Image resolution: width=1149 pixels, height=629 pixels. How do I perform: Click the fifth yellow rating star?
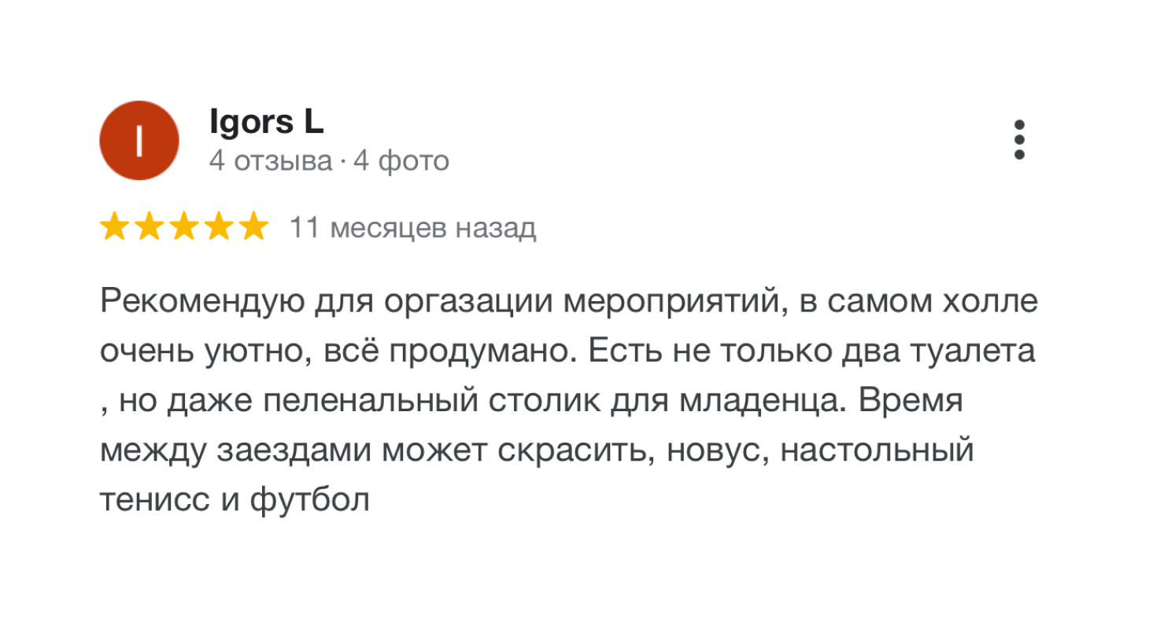[x=253, y=228]
